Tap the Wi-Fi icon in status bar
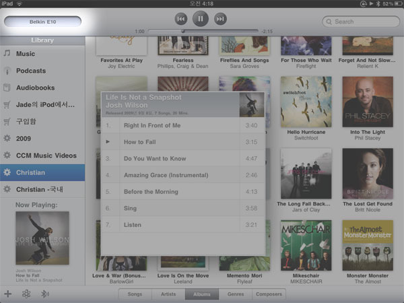 pos(20,3)
